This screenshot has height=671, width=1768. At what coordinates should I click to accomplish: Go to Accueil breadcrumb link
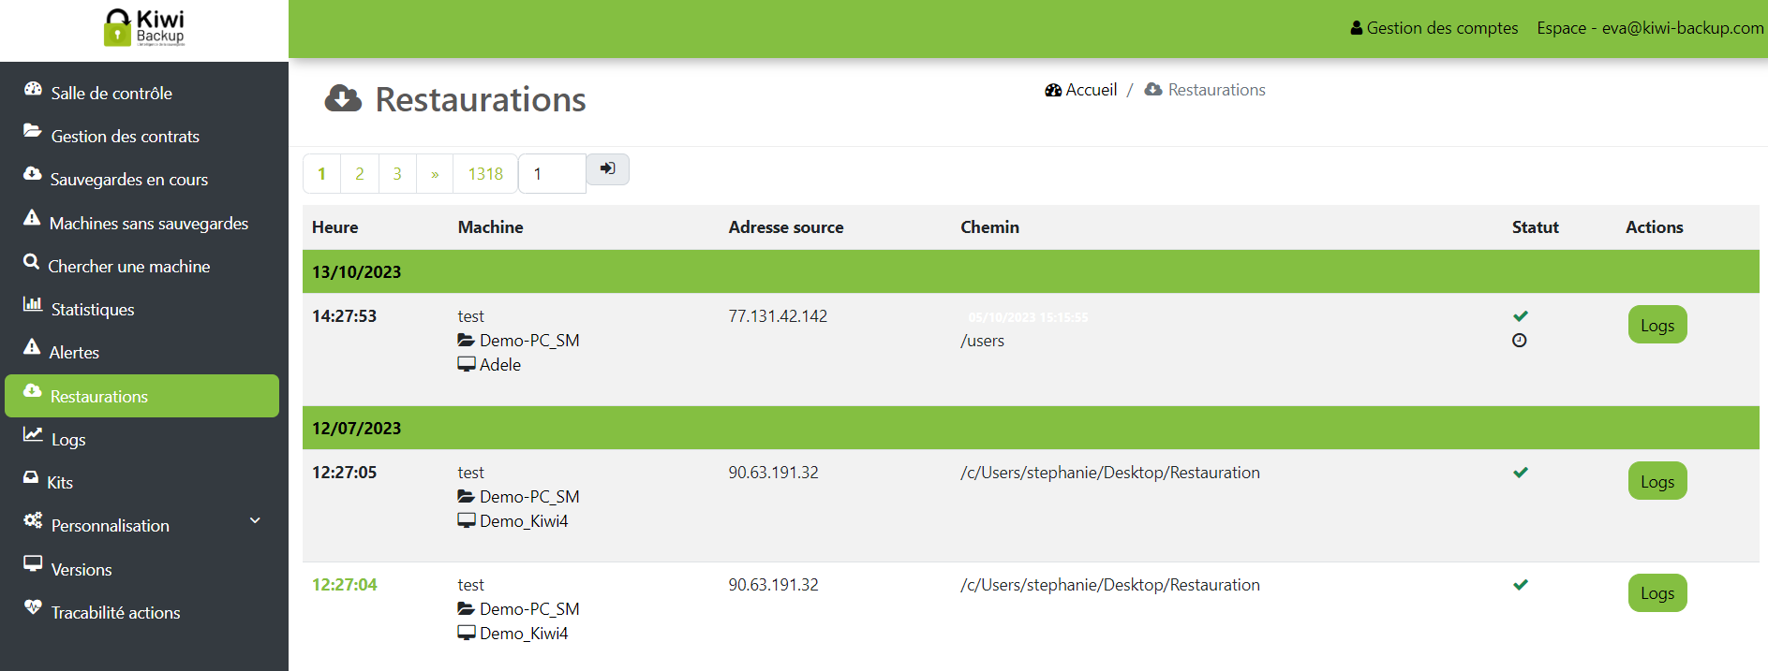[1081, 90]
